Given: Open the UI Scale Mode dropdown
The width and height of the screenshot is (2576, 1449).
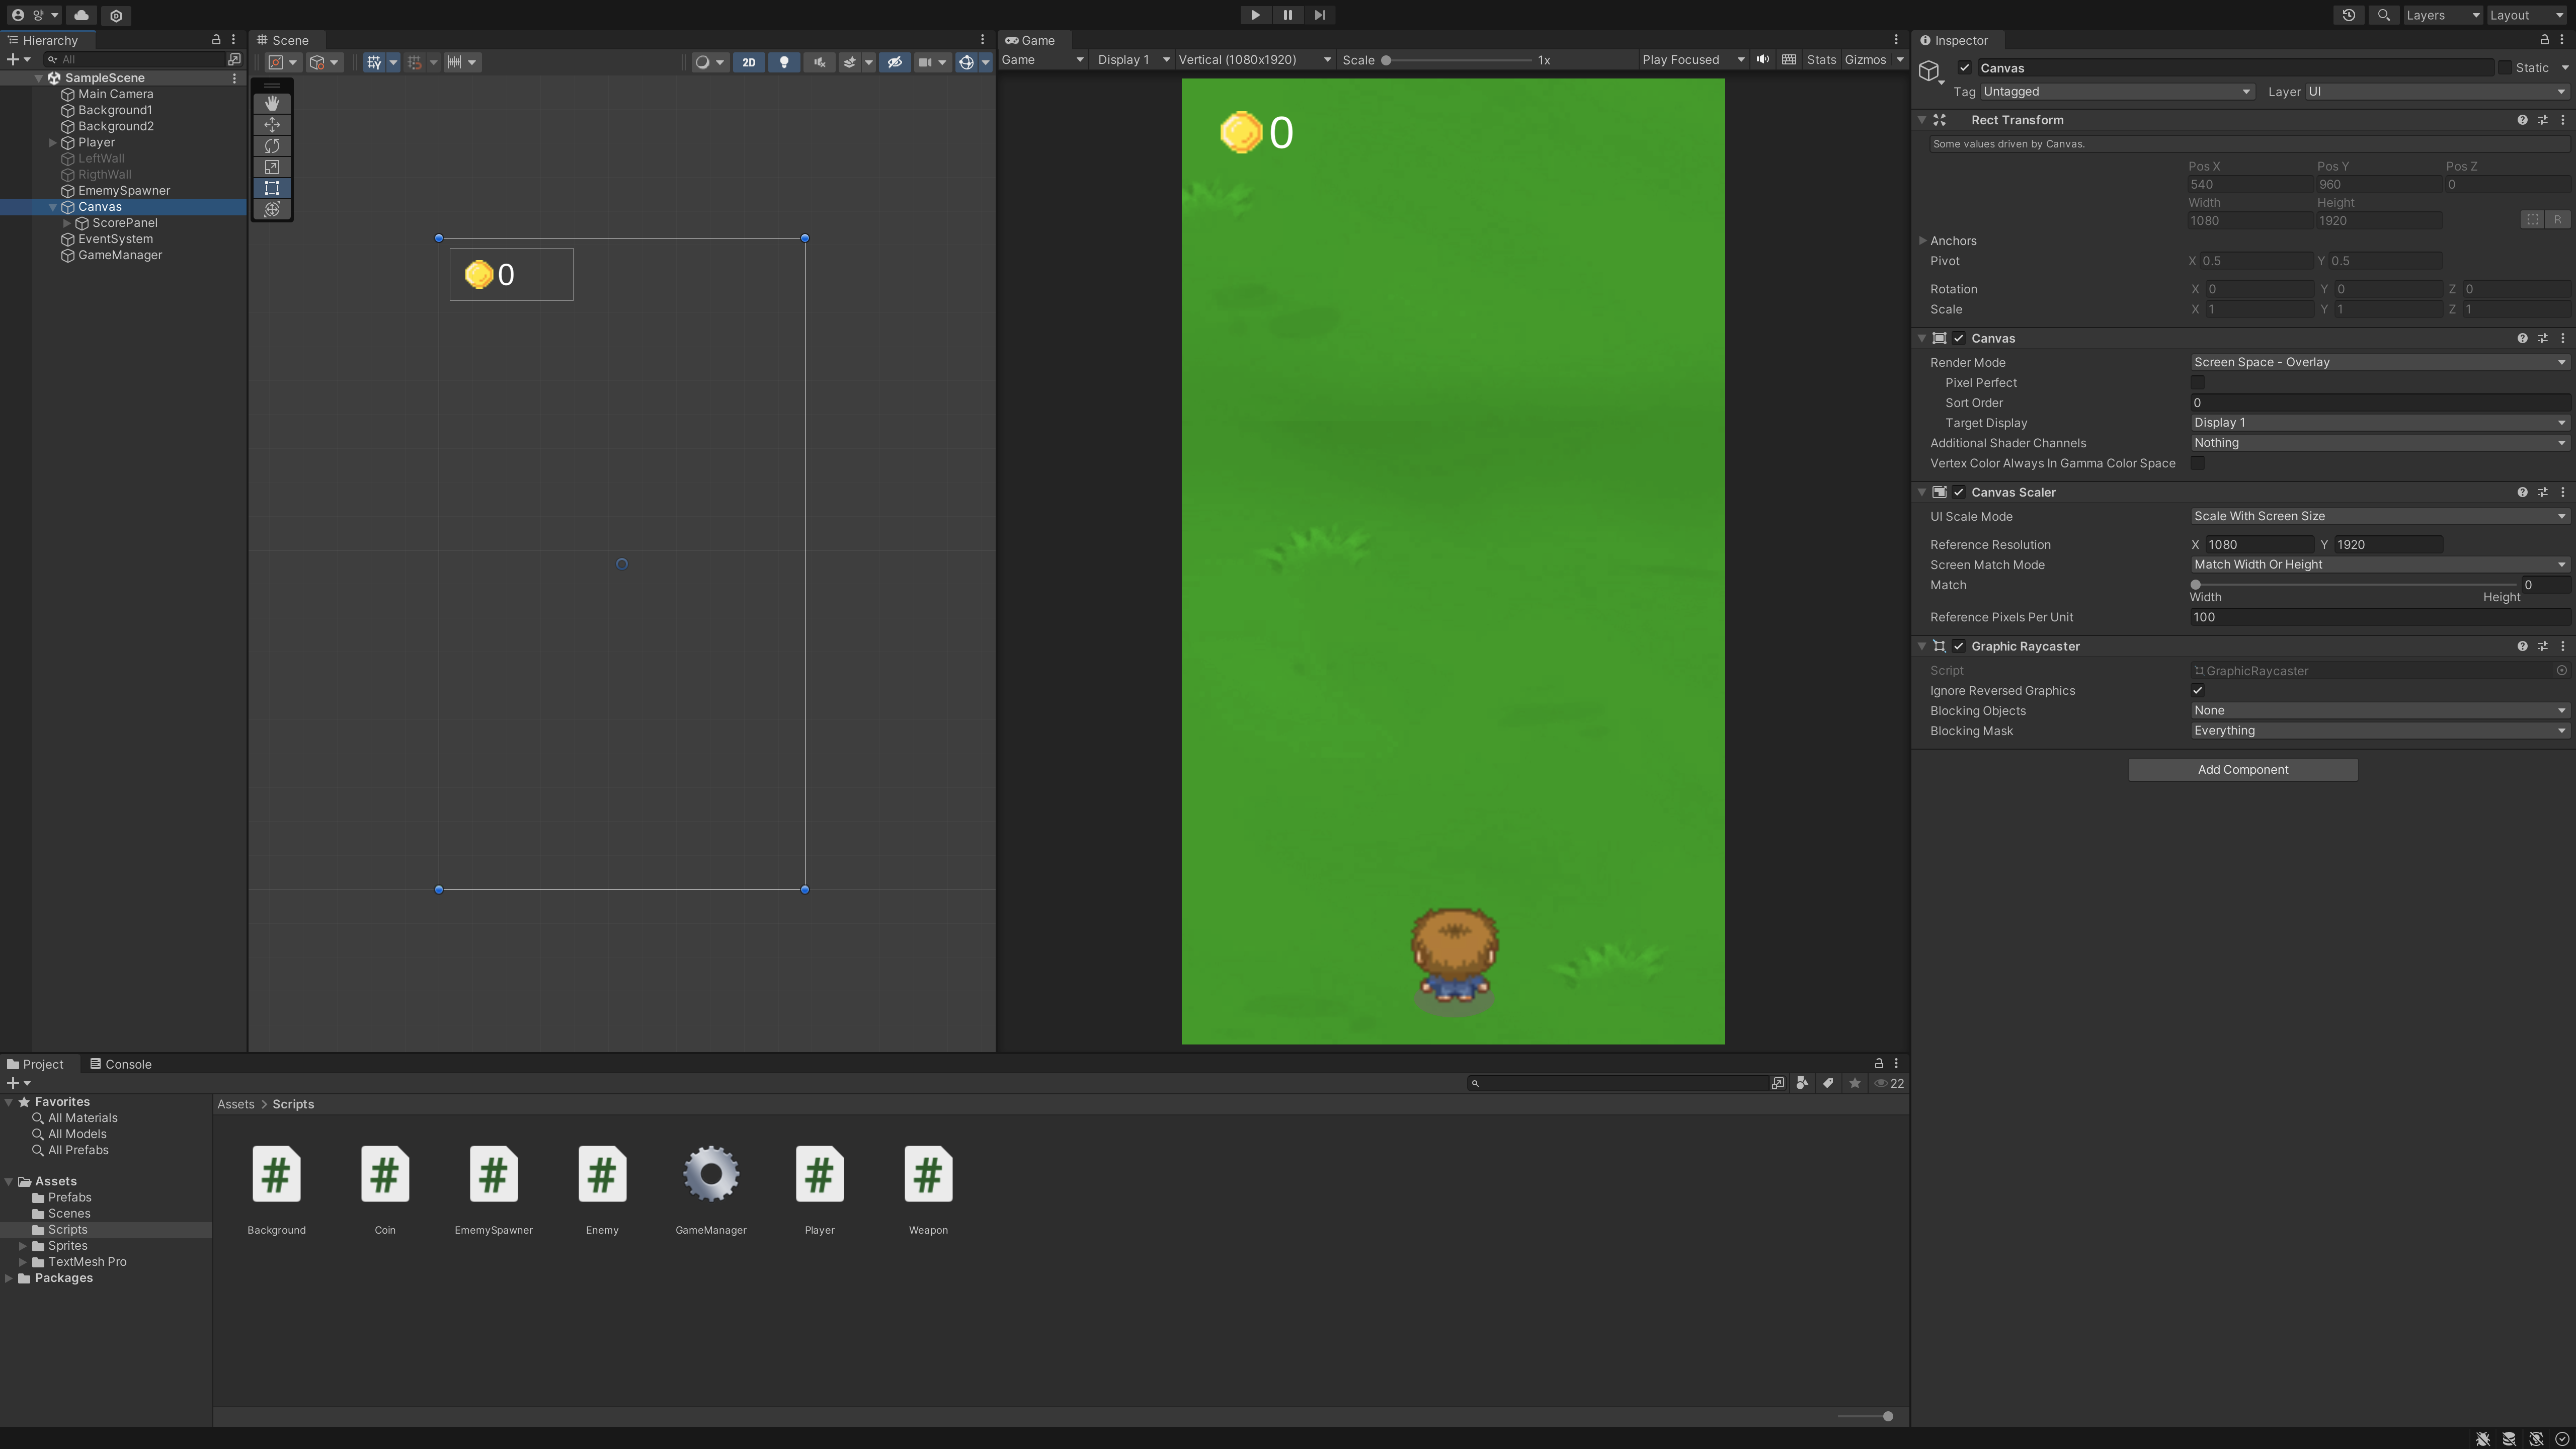Looking at the screenshot, I should [2378, 516].
